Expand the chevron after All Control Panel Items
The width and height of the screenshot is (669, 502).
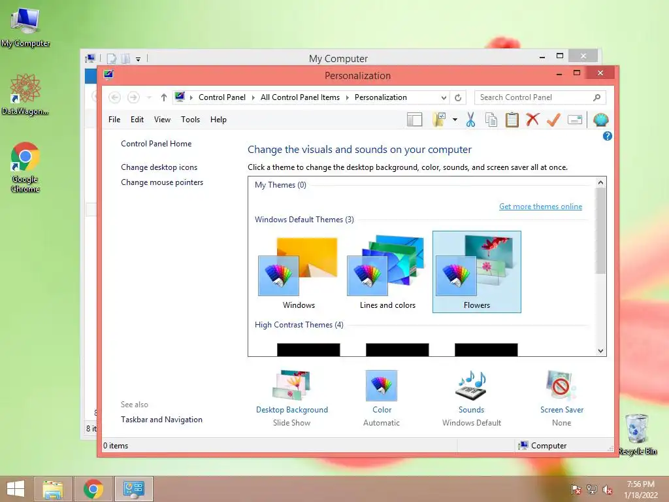(x=348, y=98)
